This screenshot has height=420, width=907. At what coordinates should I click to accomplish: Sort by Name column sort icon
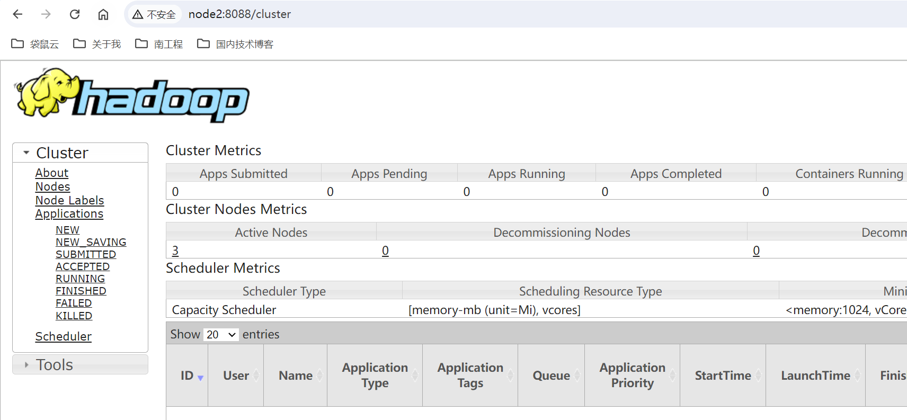[x=320, y=376]
